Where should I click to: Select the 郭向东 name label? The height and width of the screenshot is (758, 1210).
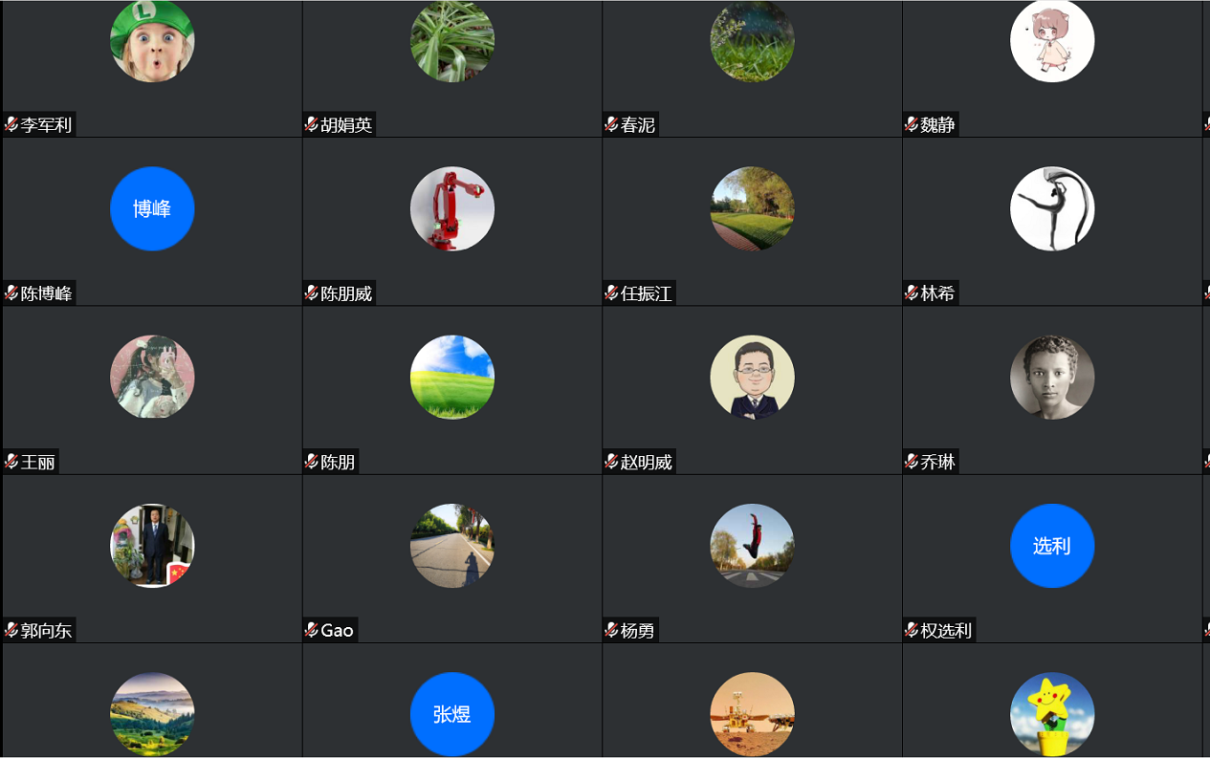46,630
